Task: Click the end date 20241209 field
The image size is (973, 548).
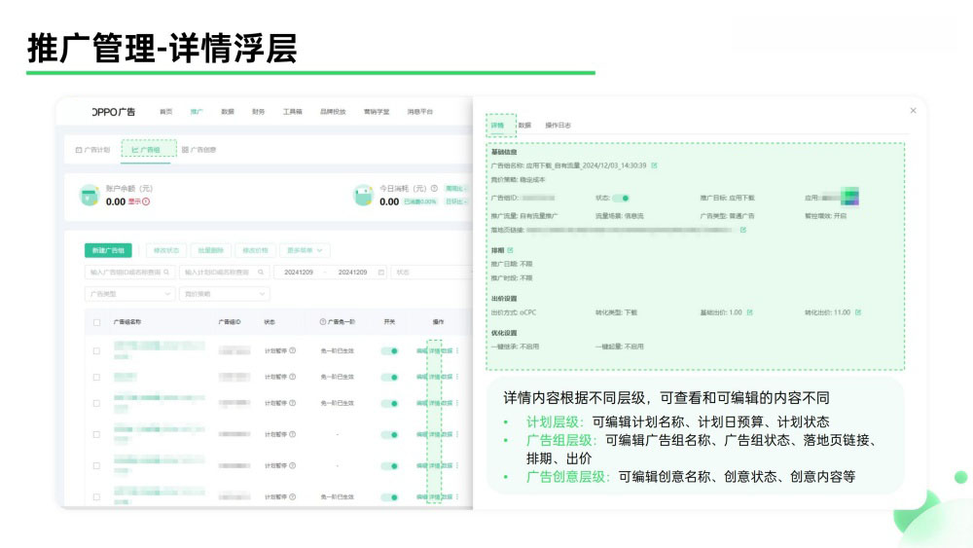Action: (352, 272)
